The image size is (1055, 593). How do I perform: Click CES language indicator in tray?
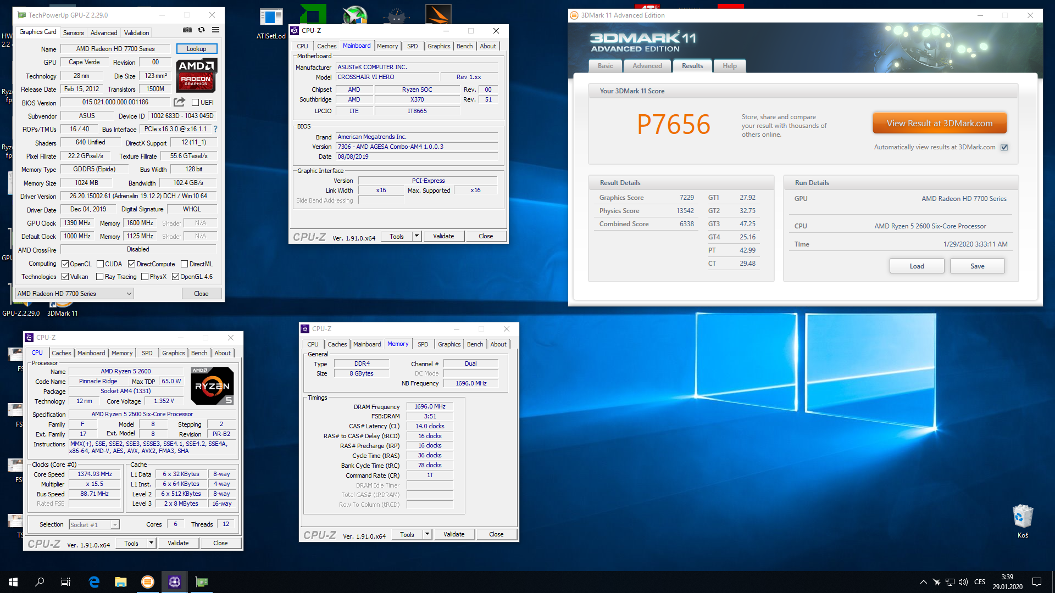pyautogui.click(x=980, y=582)
